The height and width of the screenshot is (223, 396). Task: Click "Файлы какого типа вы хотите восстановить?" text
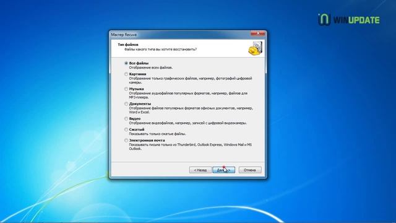(160, 50)
